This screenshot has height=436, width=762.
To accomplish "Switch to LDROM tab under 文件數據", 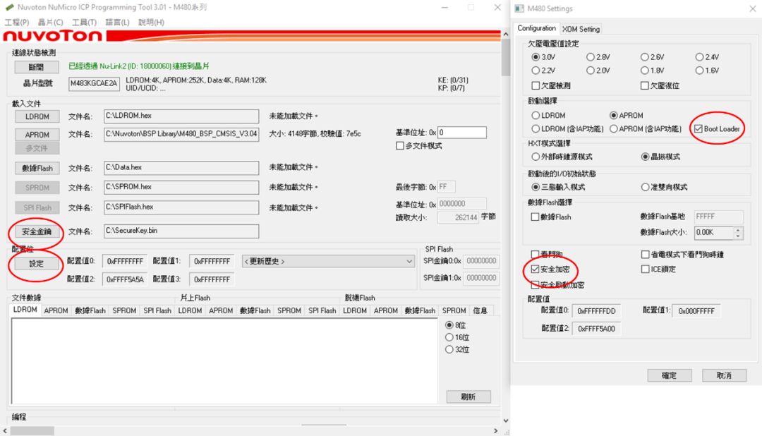I will coord(25,310).
